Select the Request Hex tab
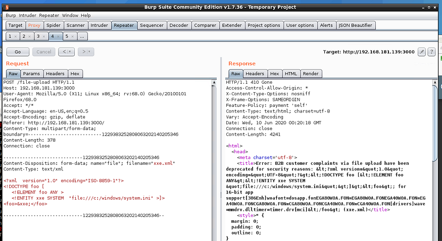 (x=75, y=74)
